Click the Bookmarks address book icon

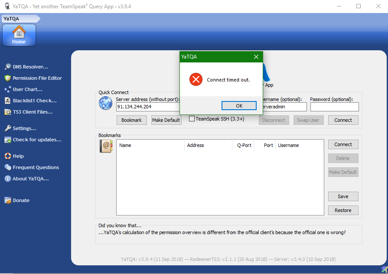pos(106,146)
